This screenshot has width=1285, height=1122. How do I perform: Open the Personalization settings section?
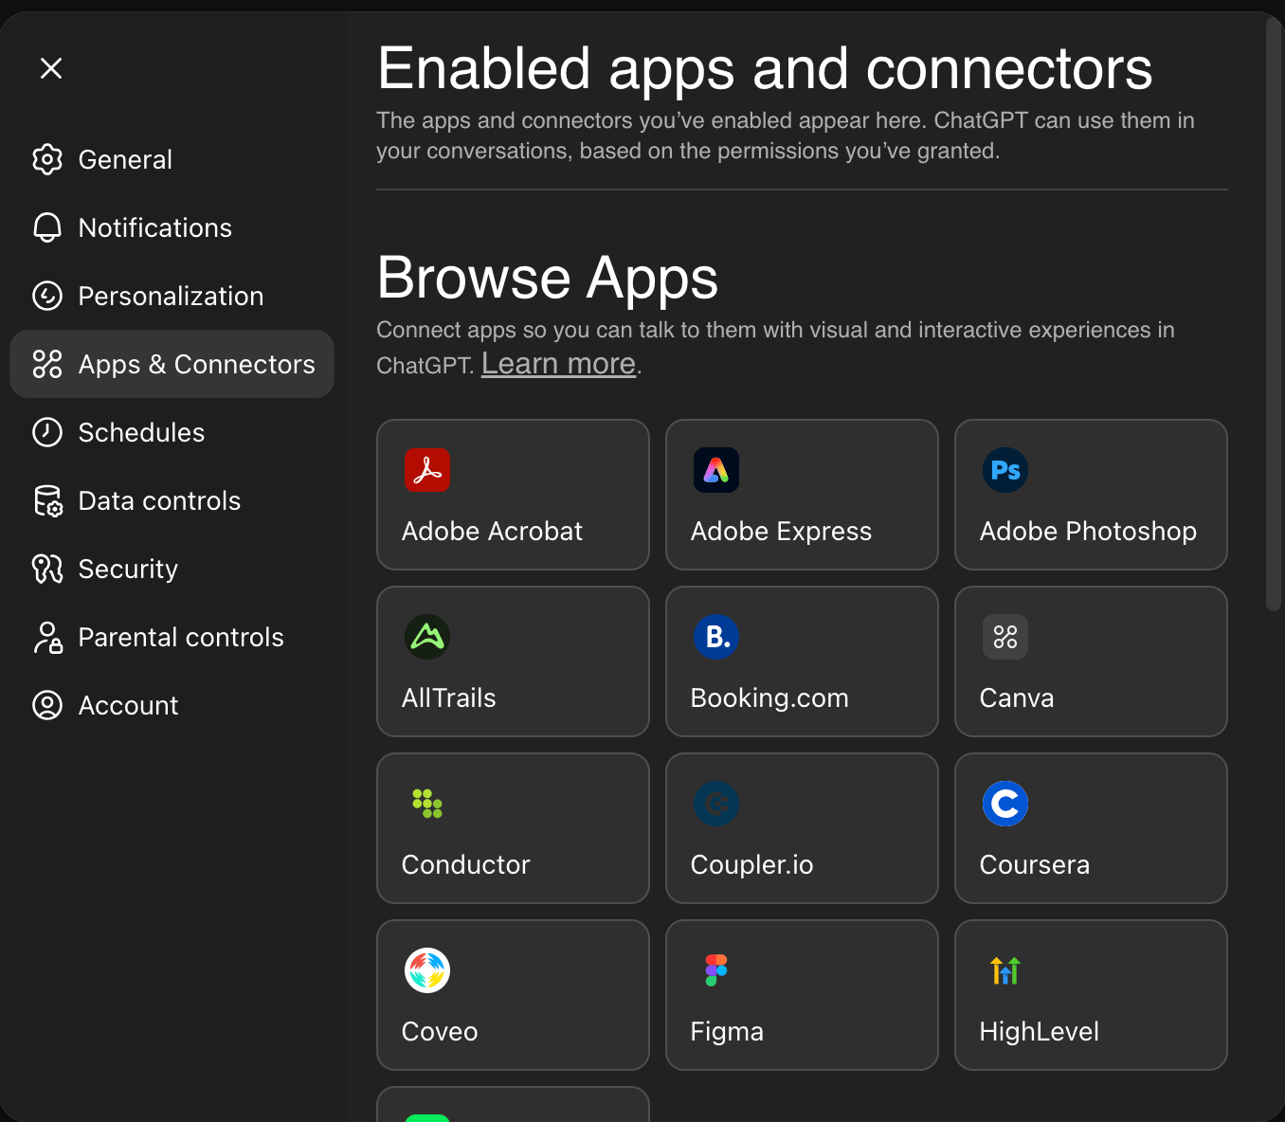point(172,296)
